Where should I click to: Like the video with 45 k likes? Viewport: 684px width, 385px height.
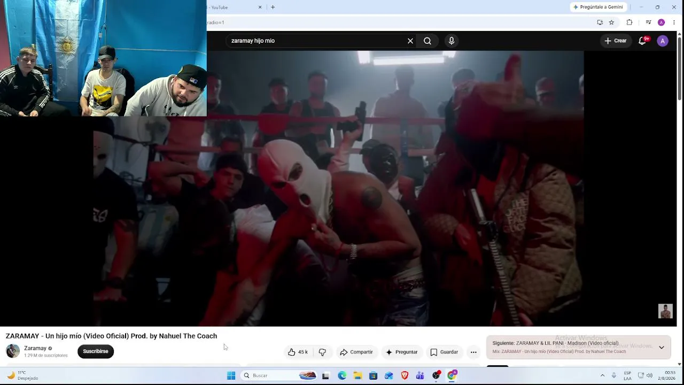click(298, 352)
